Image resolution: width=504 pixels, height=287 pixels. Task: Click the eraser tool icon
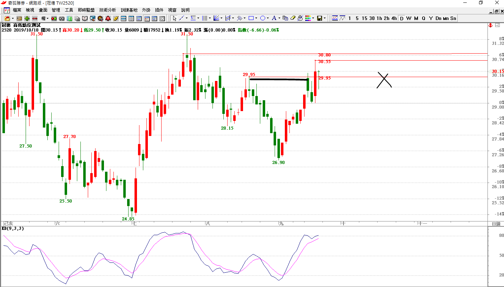pyautogui.click(x=293, y=18)
